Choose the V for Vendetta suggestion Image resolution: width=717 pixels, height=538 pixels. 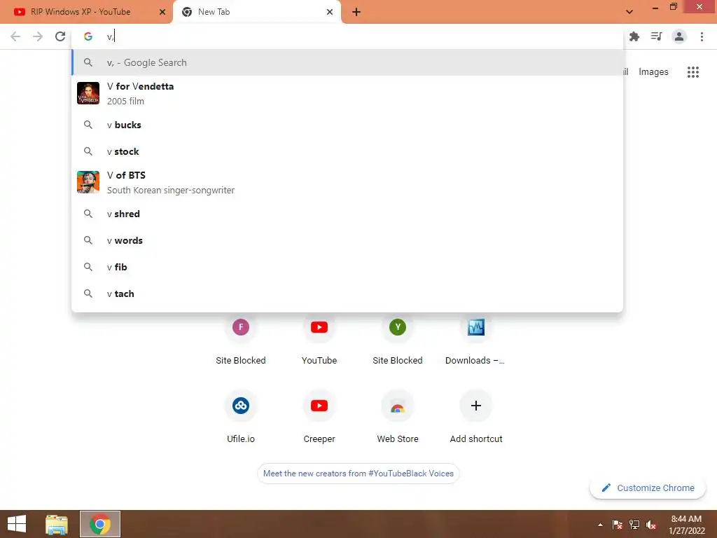pyautogui.click(x=347, y=93)
